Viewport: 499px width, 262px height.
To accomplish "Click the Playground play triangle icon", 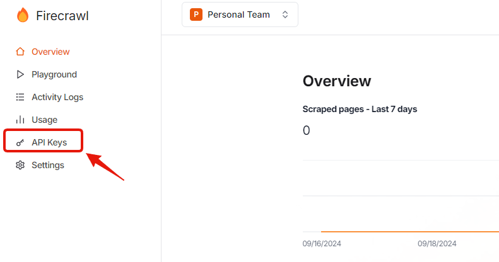I will [x=20, y=74].
